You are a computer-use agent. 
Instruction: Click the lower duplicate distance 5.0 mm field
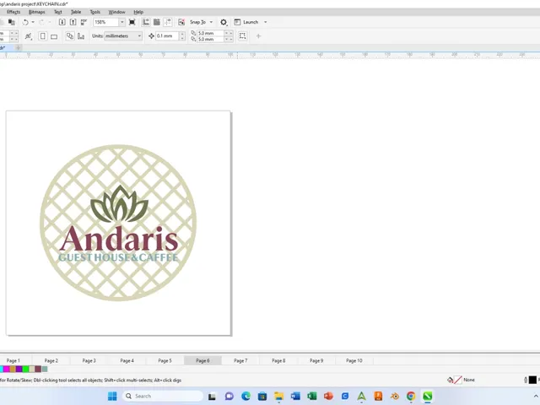click(210, 40)
